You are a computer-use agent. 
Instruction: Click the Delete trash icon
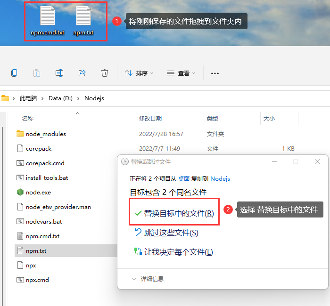105,73
